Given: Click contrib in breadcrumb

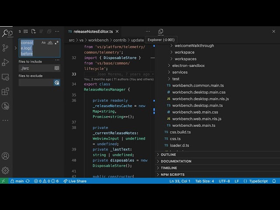Looking at the screenshot, I should click(x=119, y=40).
